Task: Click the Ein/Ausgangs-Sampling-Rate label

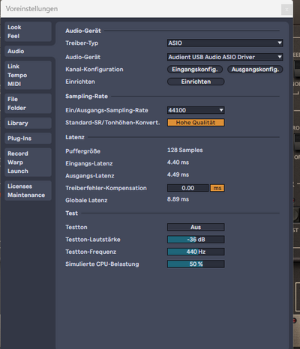Action: tap(106, 110)
